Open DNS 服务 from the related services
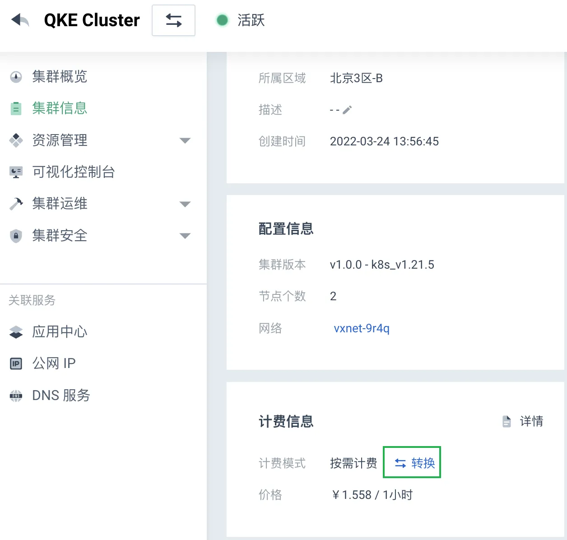Screen dimensions: 567x540 61,396
